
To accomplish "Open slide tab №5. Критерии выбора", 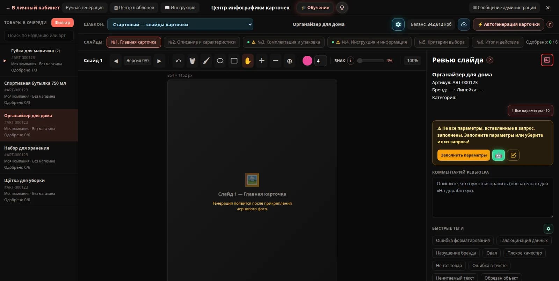I will 442,42.
